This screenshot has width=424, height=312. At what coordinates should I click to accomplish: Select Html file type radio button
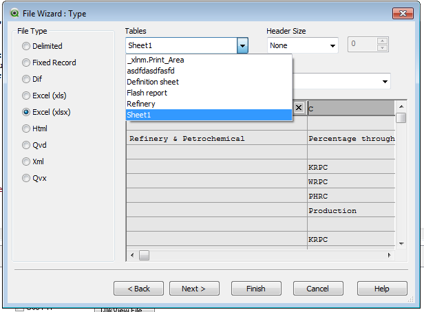coord(27,129)
